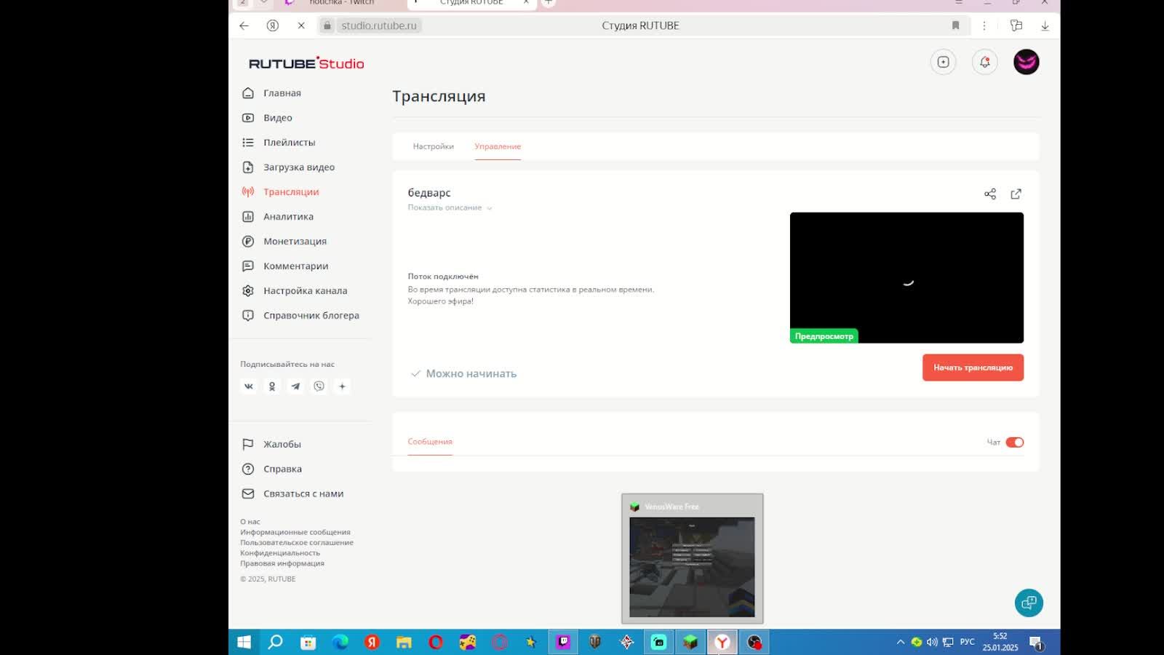Open the support chat bubble
Viewport: 1164px width, 655px height.
(x=1029, y=603)
